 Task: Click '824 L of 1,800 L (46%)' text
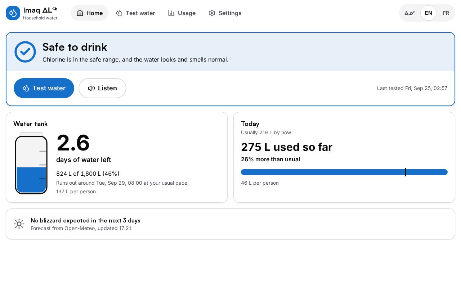88,174
